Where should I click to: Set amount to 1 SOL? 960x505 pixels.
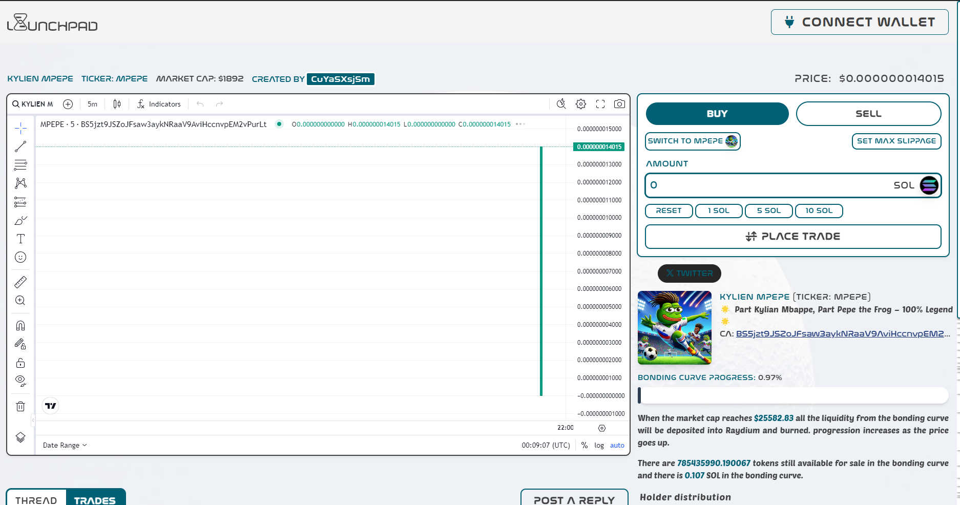click(x=719, y=211)
